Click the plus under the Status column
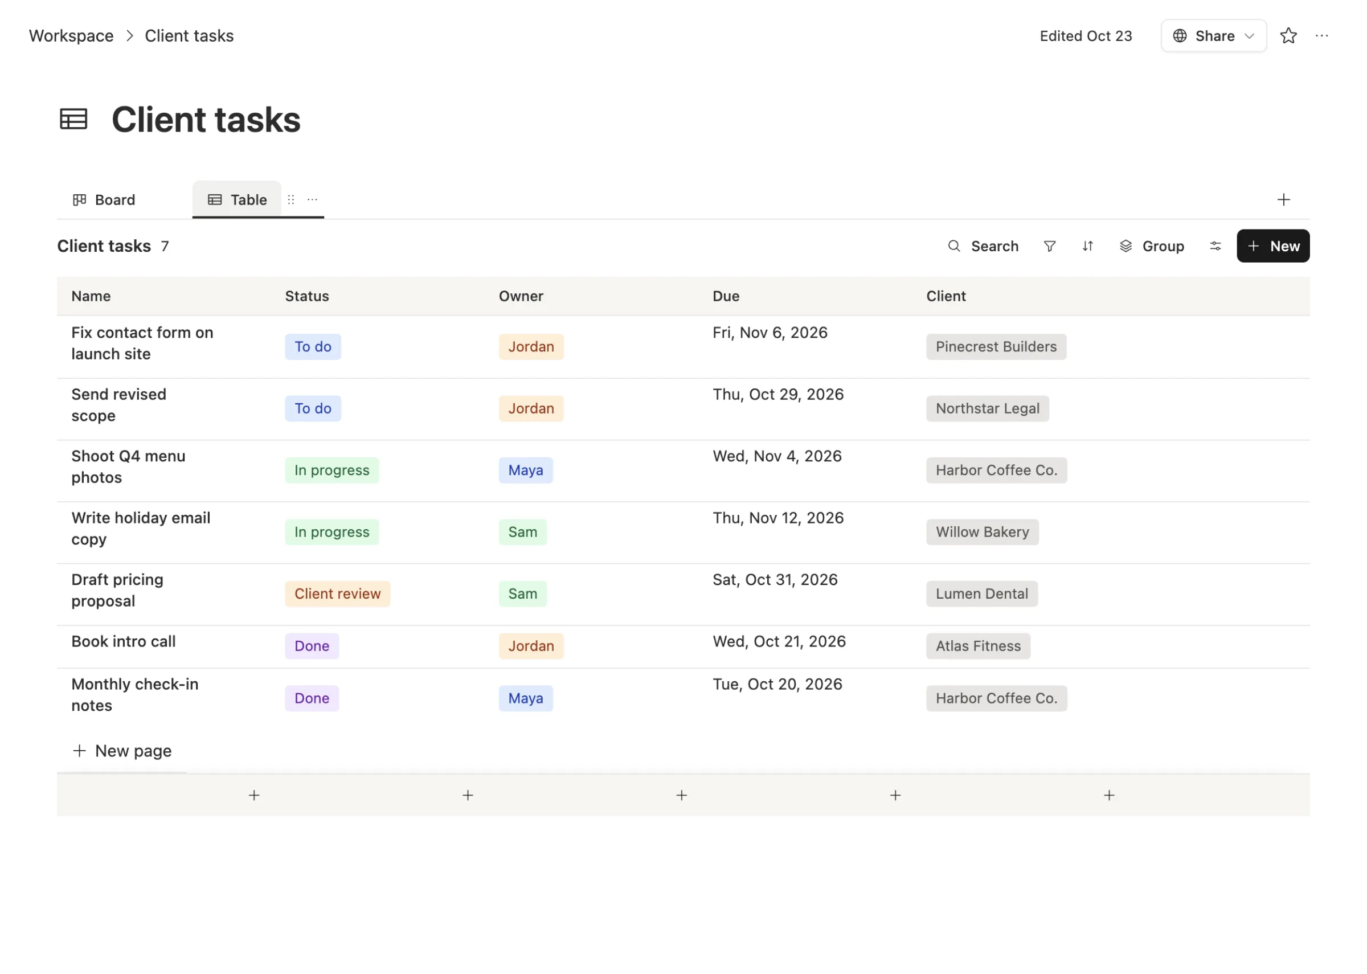 (468, 796)
